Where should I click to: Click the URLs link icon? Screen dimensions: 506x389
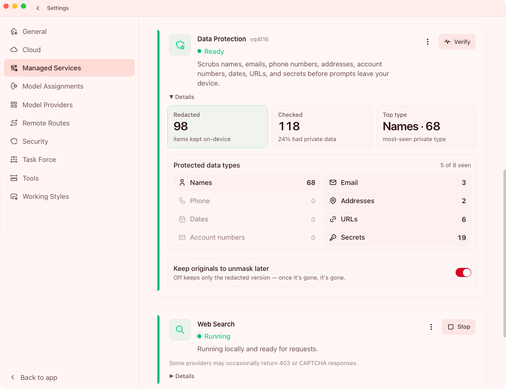(x=333, y=219)
